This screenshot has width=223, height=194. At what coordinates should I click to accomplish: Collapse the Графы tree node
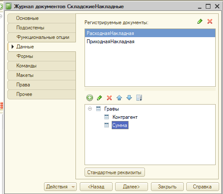(90, 109)
